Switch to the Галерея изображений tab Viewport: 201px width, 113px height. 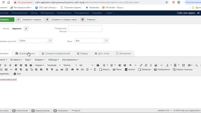(x=56, y=53)
